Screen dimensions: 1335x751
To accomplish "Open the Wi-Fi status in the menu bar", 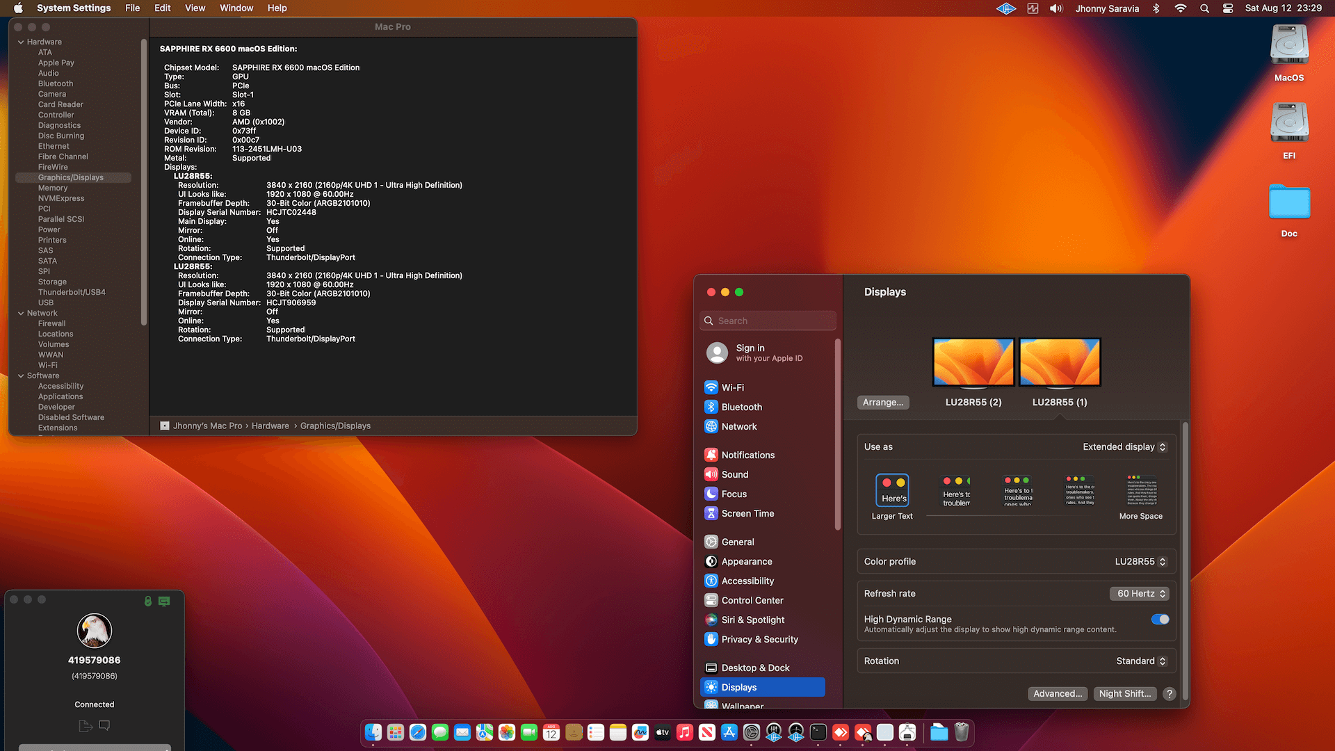I will tap(1181, 8).
